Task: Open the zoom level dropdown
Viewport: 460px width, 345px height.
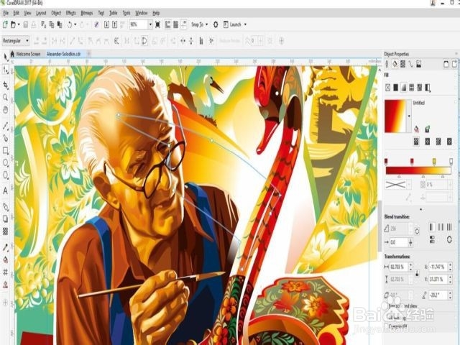Action: 150,24
